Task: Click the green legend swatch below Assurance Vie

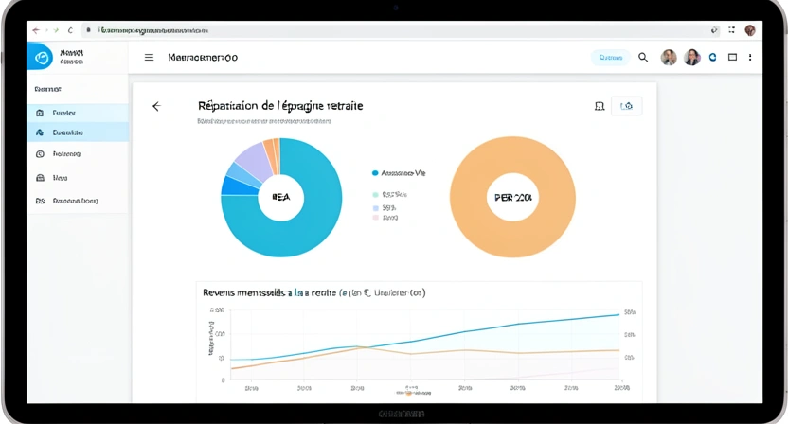Action: point(375,194)
